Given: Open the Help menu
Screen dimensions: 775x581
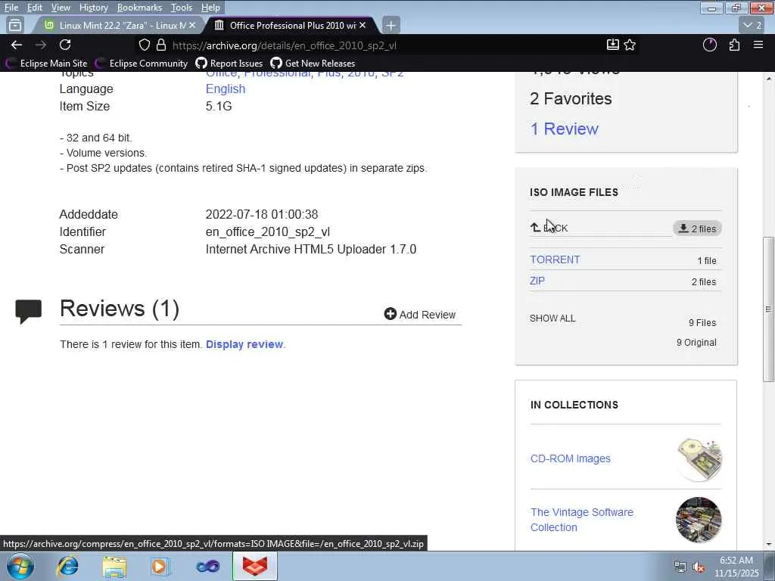Looking at the screenshot, I should (x=210, y=8).
